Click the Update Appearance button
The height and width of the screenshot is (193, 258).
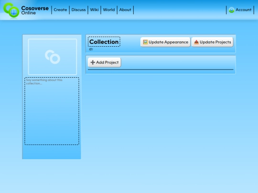(165, 42)
